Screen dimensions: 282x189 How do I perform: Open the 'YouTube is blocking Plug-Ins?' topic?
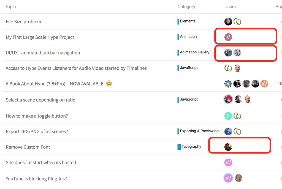[36, 178]
